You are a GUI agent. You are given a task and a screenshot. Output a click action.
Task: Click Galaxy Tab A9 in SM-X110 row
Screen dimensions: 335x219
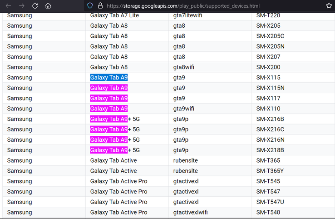tap(109, 109)
